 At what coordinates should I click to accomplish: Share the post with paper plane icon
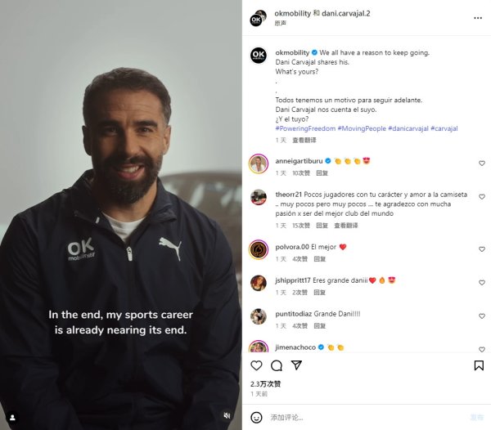pyautogui.click(x=296, y=365)
